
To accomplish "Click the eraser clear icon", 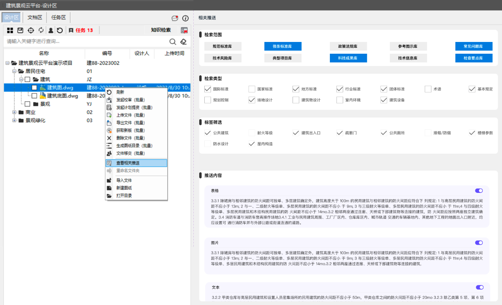I will pos(183,42).
